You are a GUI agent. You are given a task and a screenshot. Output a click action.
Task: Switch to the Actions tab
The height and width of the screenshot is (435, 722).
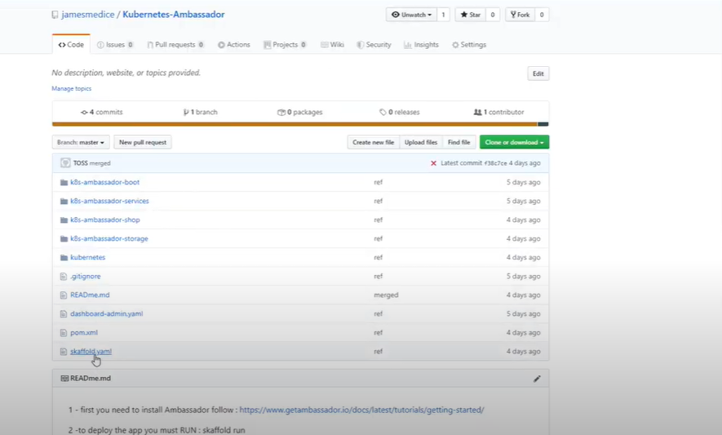[234, 45]
